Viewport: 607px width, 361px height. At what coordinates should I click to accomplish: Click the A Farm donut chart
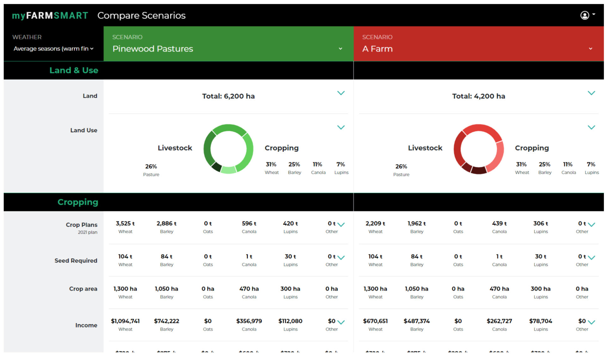click(x=479, y=149)
